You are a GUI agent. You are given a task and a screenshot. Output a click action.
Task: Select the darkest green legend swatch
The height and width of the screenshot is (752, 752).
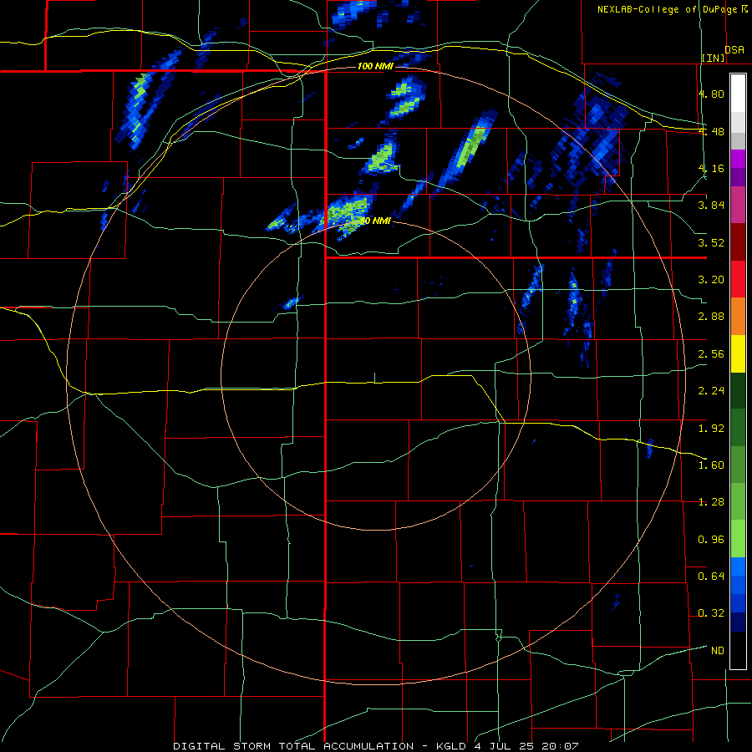(738, 391)
